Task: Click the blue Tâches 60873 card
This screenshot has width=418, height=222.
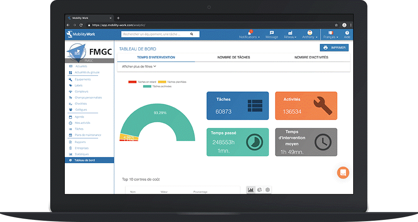Action: [x=237, y=106]
